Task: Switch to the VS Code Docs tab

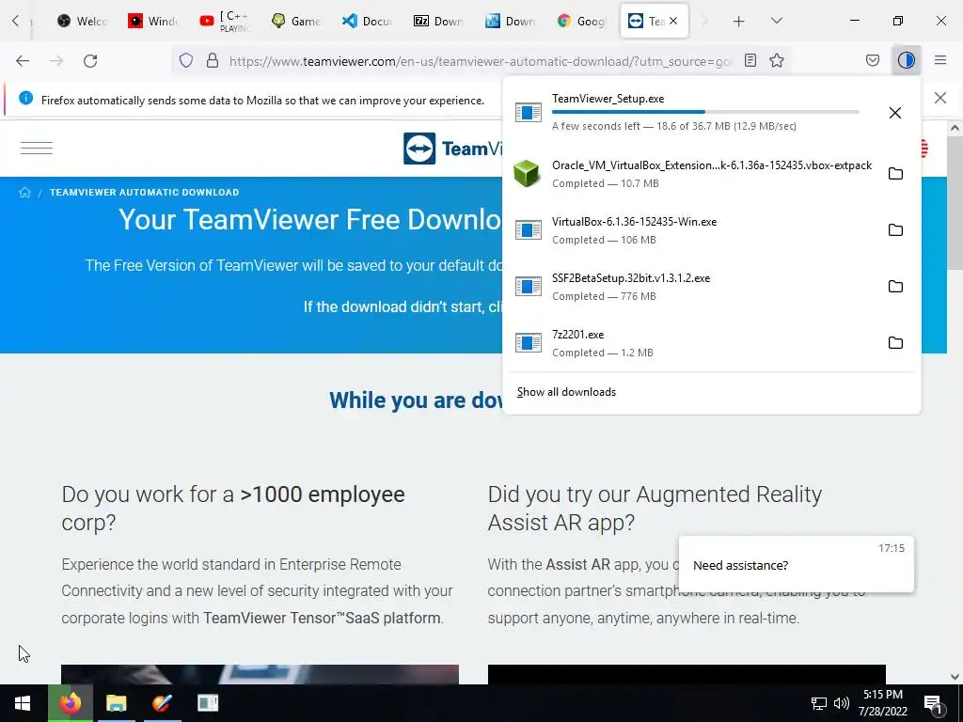Action: (x=367, y=21)
